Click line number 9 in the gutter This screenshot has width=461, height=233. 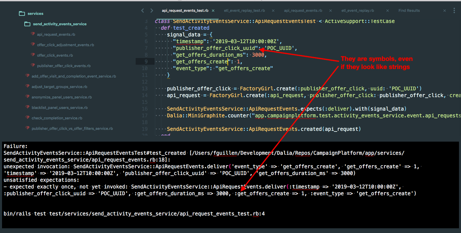(x=146, y=61)
